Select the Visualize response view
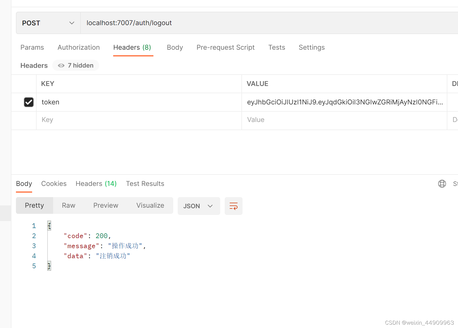 (150, 205)
